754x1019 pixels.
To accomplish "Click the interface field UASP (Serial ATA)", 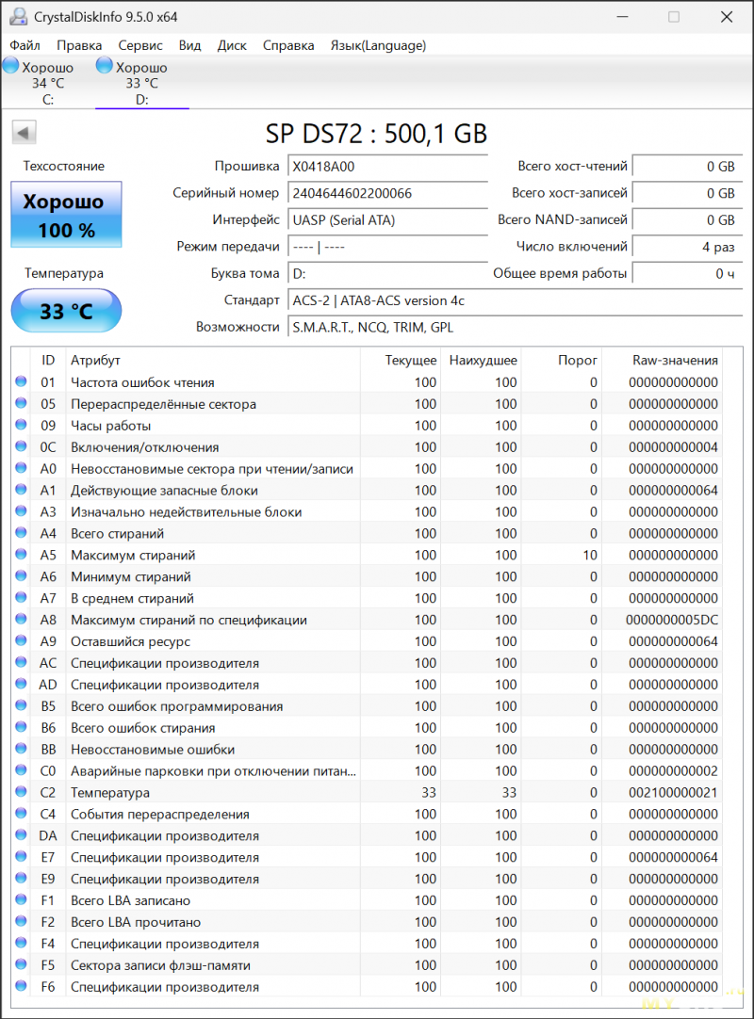I will [x=387, y=220].
